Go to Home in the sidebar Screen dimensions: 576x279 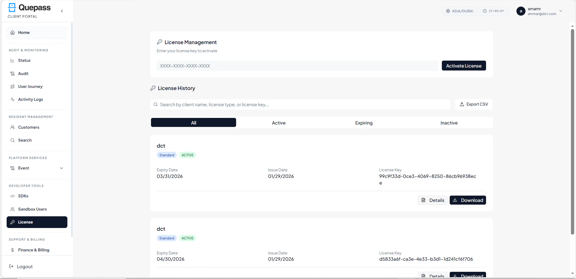click(37, 33)
